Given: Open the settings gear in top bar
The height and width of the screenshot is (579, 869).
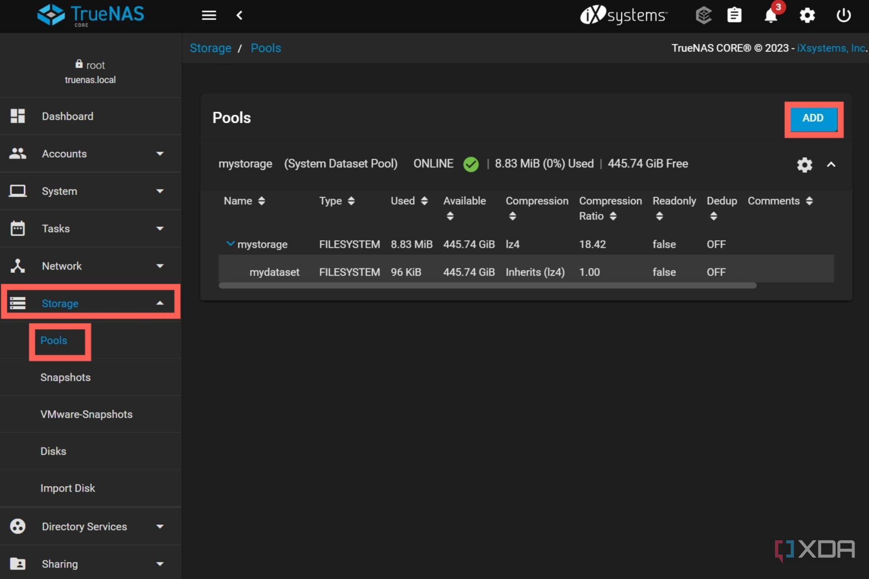Looking at the screenshot, I should coord(807,15).
